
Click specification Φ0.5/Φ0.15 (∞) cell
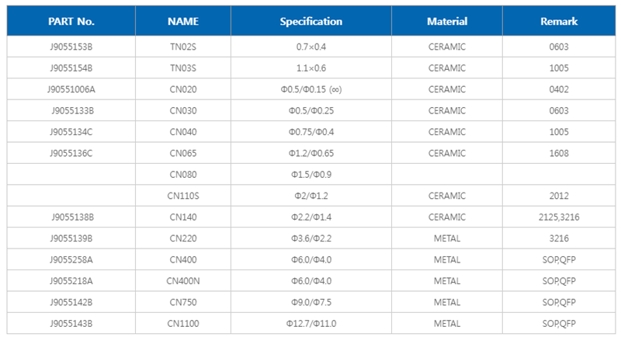tap(310, 89)
